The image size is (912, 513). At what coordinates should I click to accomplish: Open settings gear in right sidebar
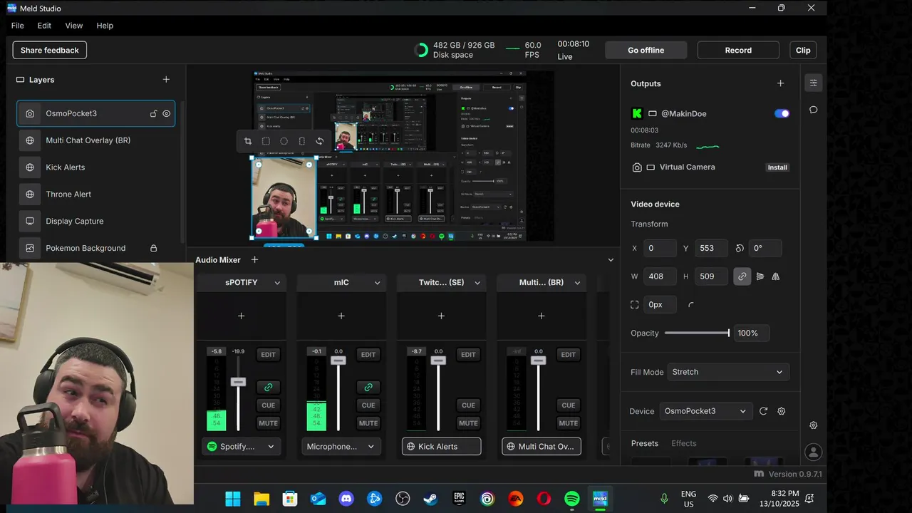click(813, 425)
